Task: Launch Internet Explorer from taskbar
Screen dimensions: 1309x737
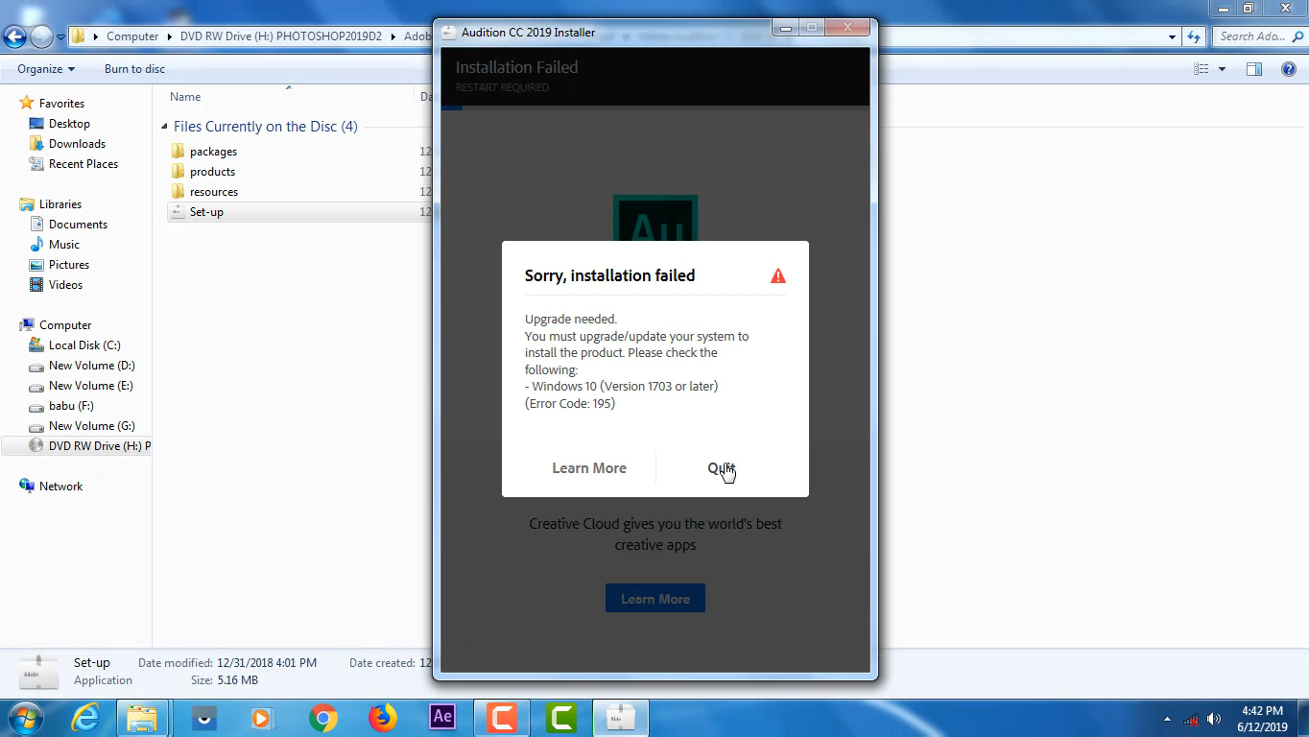Action: [x=85, y=718]
